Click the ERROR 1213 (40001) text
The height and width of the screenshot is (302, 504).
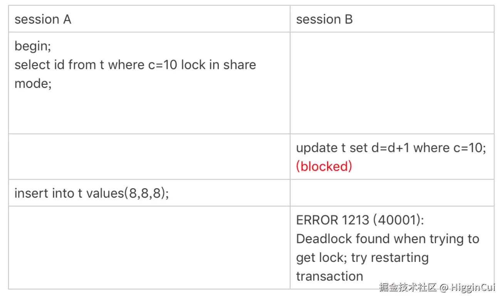tap(360, 220)
